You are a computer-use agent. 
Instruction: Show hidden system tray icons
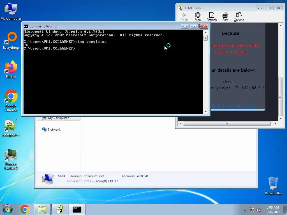(x=245, y=210)
